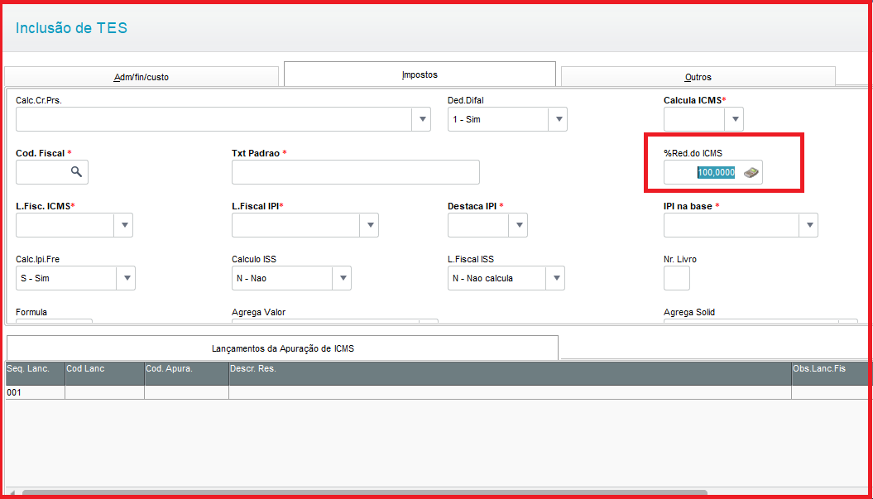Click the Seq. Lanc. column header

(x=36, y=373)
